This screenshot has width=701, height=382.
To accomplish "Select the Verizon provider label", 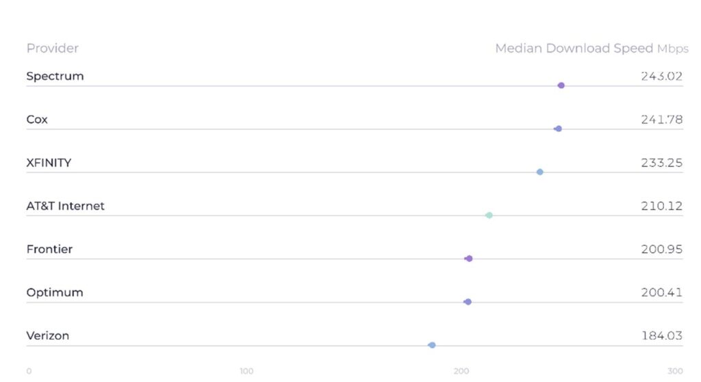I will tap(48, 336).
